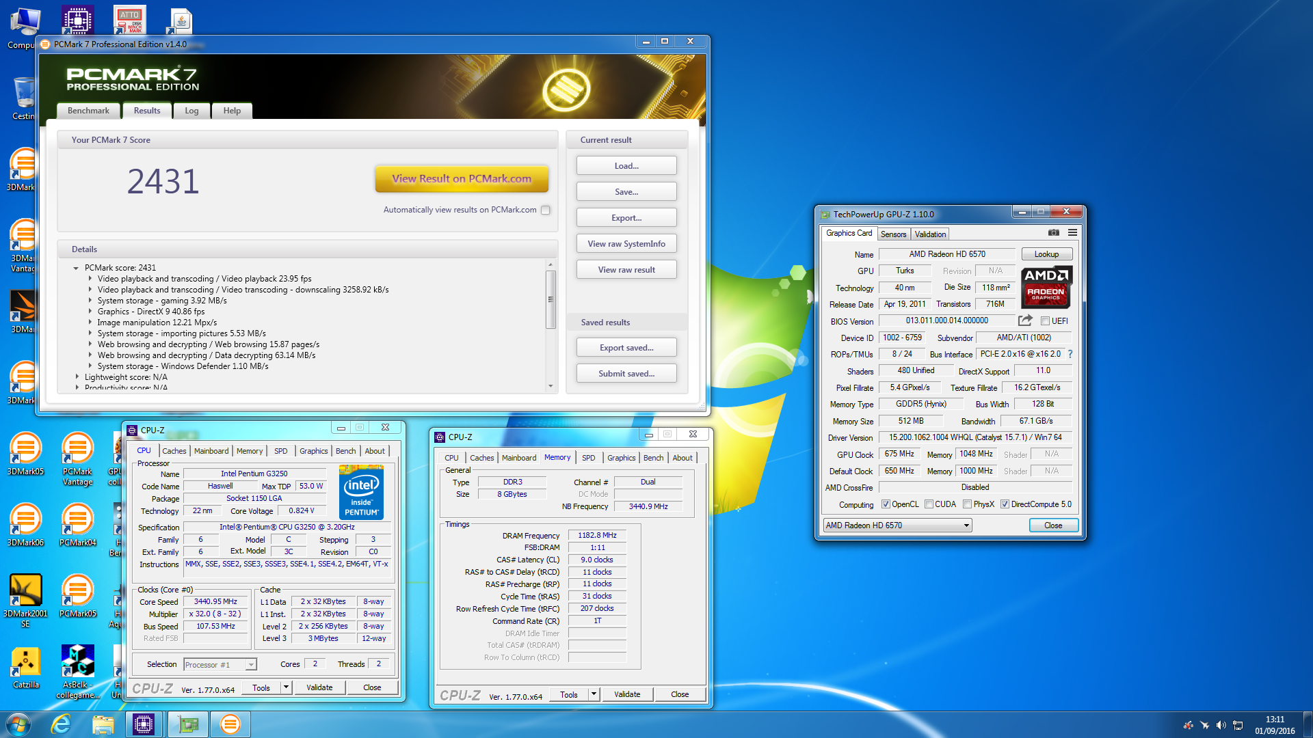This screenshot has height=738, width=1313.
Task: Click the Export... button
Action: tap(626, 218)
